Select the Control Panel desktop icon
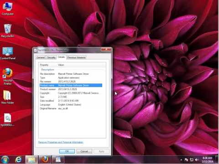 pyautogui.click(x=8, y=53)
